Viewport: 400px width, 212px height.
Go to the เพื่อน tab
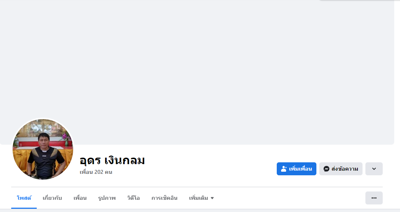coord(80,198)
